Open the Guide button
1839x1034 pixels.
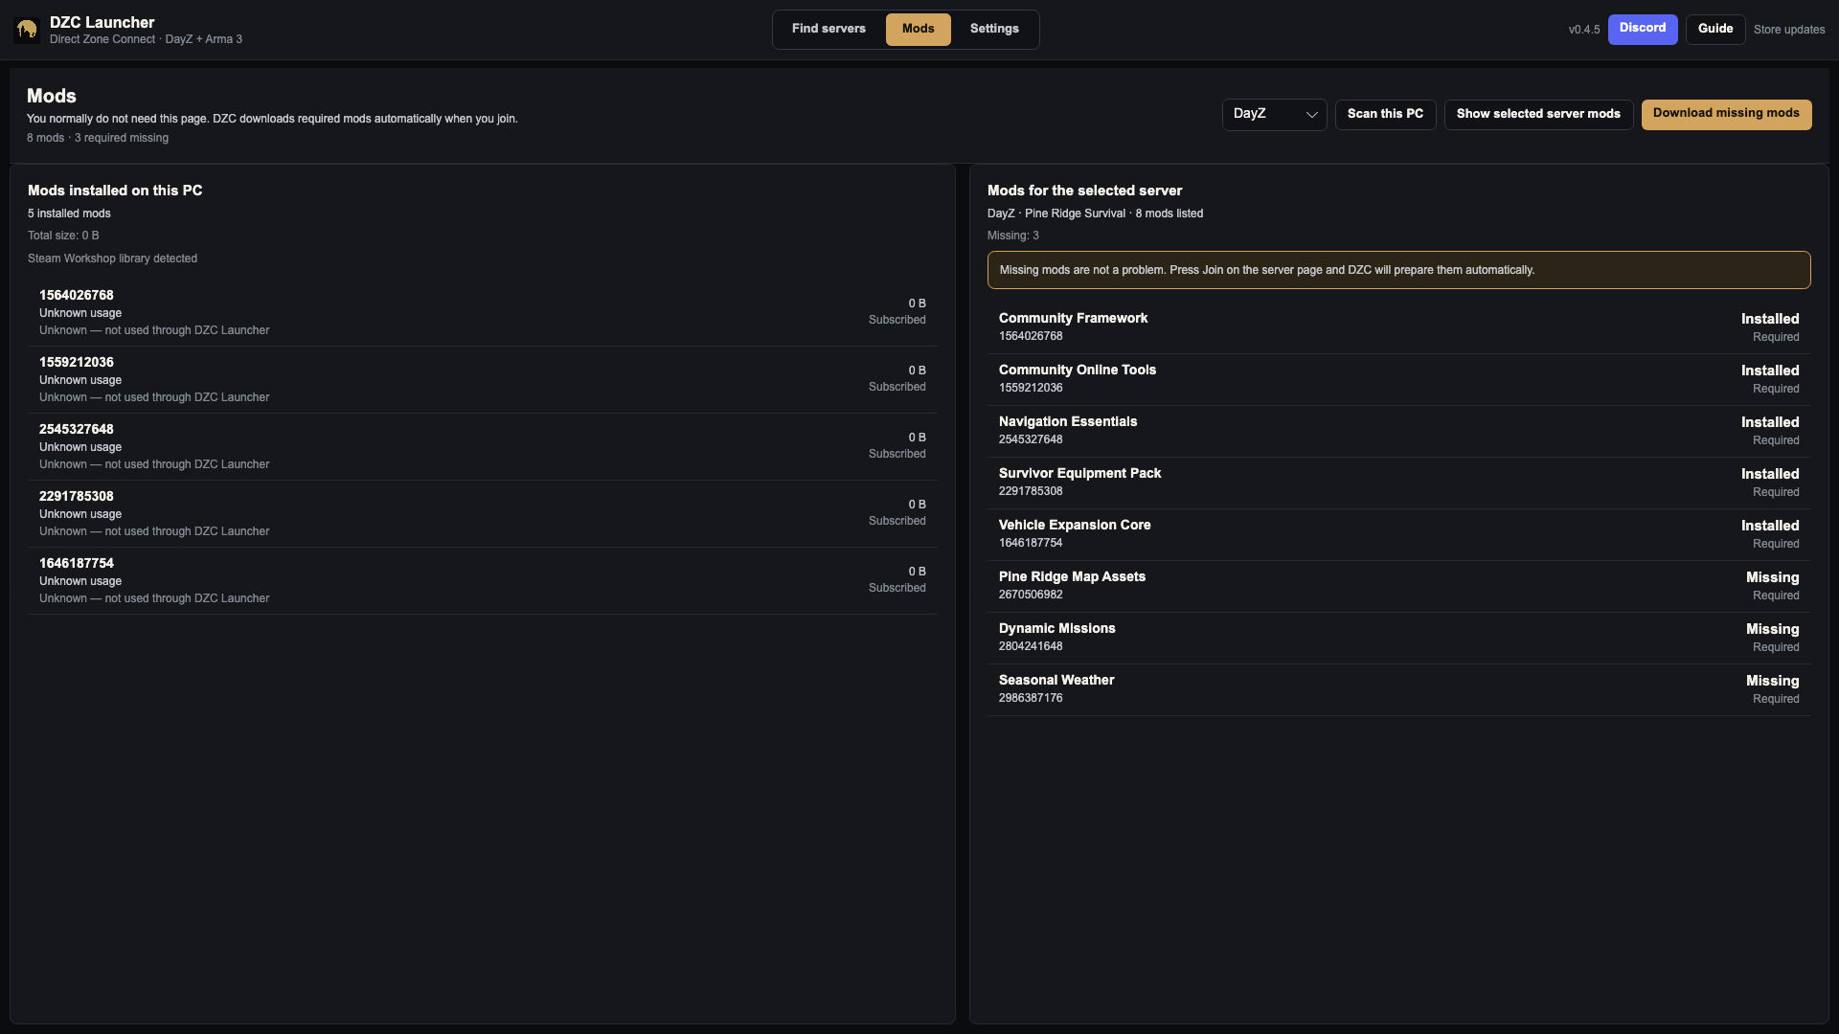click(1714, 29)
